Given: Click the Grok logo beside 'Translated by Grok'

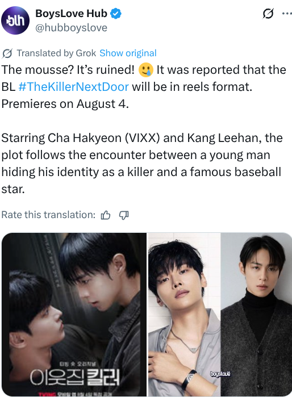Looking at the screenshot, I should 7,53.
